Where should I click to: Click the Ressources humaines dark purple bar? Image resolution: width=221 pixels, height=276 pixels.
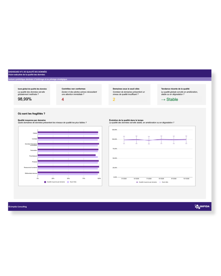(69, 167)
